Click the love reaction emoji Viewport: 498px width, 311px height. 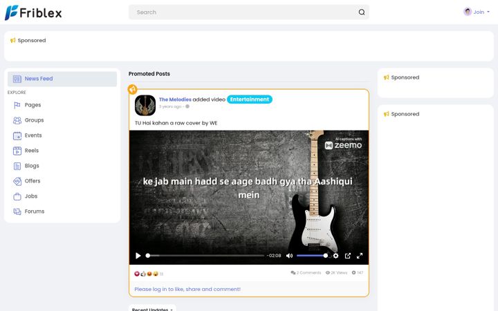137,274
